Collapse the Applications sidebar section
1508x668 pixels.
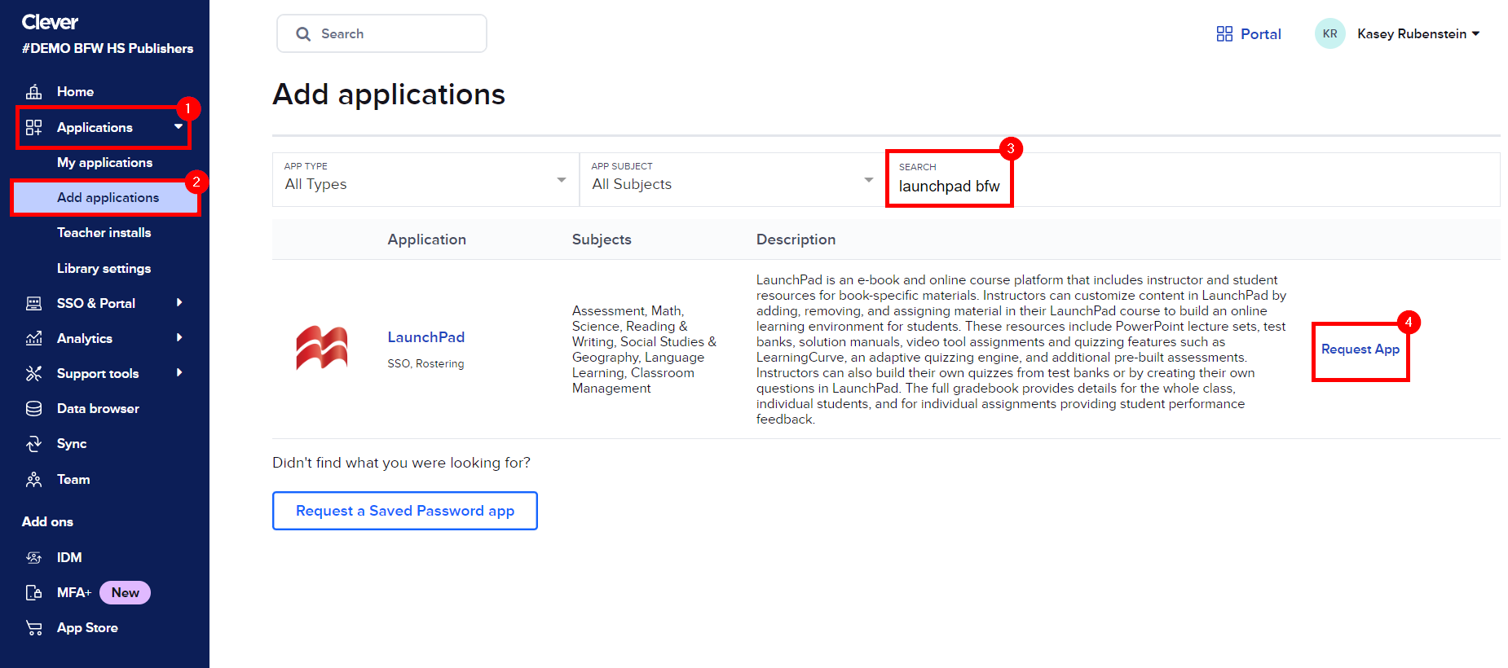179,127
